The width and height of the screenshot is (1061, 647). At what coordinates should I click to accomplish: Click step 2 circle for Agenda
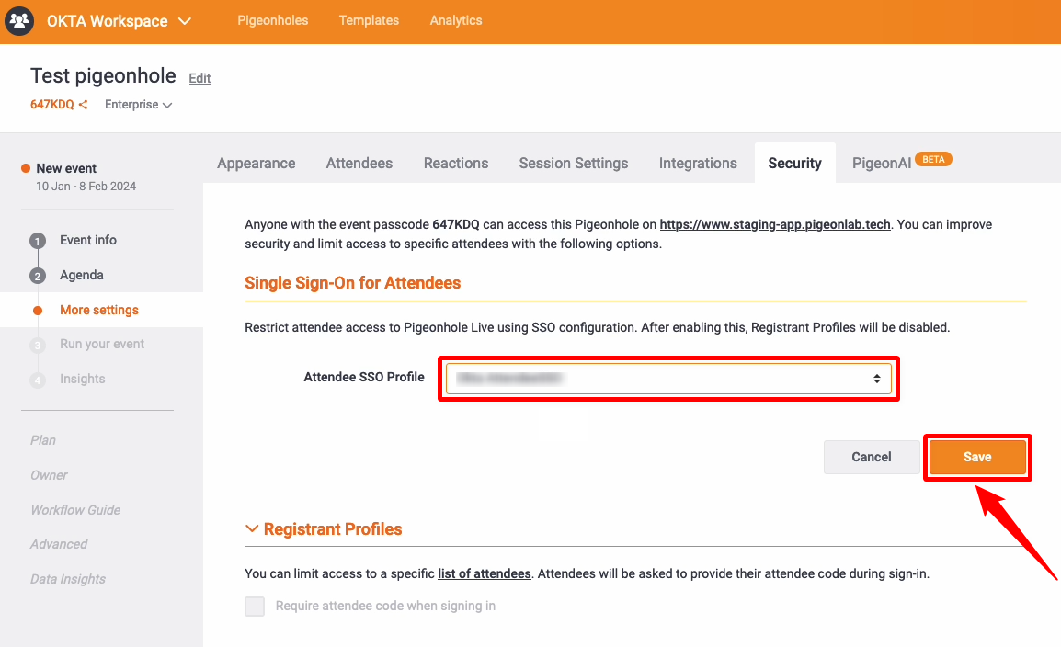(38, 276)
